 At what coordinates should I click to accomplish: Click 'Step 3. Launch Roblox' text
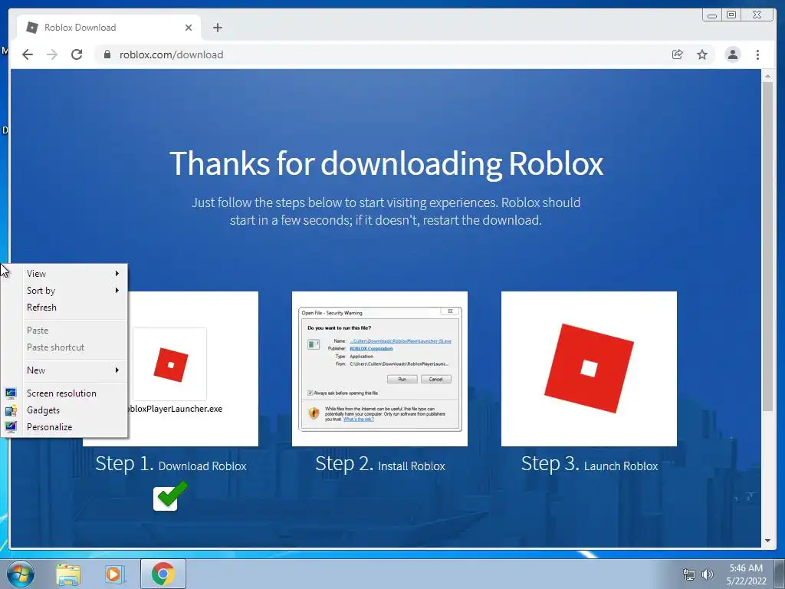tap(590, 464)
